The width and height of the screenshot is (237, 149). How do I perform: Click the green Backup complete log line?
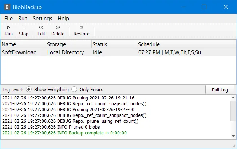[64, 133]
